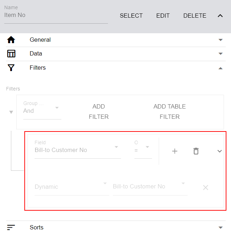231x234 pixels.
Task: Open the equals operator dropdown
Action: 143,149
